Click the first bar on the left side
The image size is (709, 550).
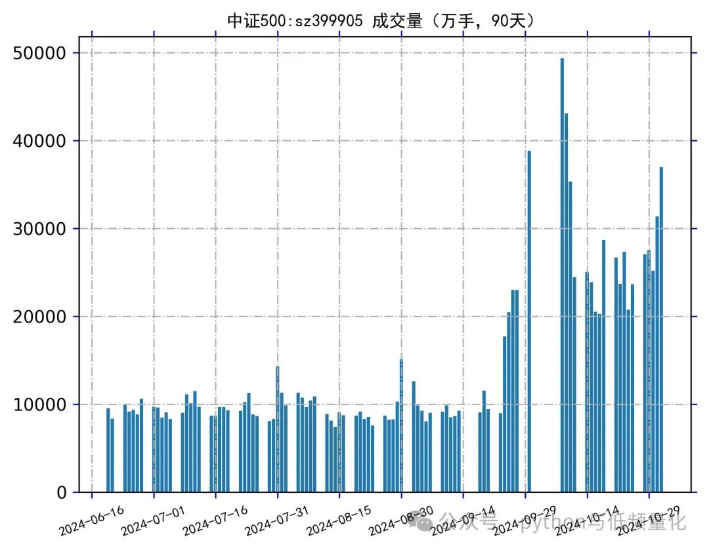pos(108,450)
